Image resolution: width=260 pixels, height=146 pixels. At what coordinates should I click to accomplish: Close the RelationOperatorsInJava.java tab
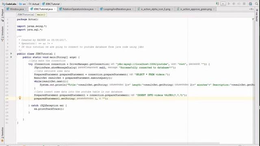[96, 9]
